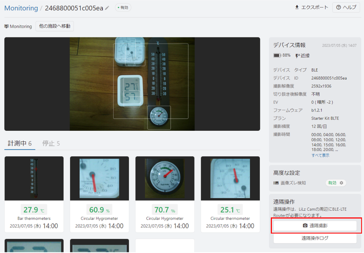This screenshot has width=364, height=253.
Task: Click the 他の施設へ移動 button
Action: 55,26
